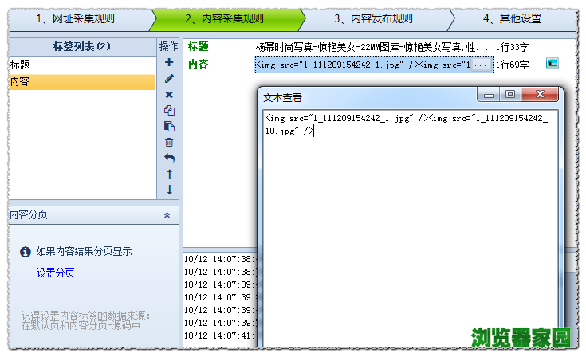Click the X delete tag icon
The image size is (586, 357).
tap(169, 94)
